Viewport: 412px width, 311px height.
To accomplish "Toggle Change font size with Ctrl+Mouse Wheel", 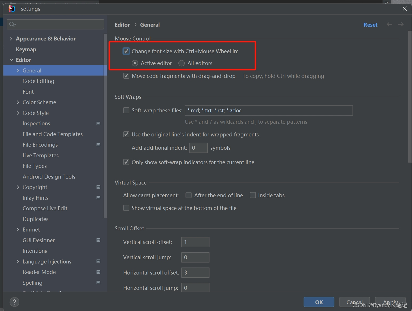I will pos(126,51).
